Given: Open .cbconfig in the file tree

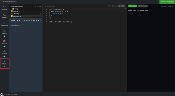Looking at the screenshot, I should [15, 14].
